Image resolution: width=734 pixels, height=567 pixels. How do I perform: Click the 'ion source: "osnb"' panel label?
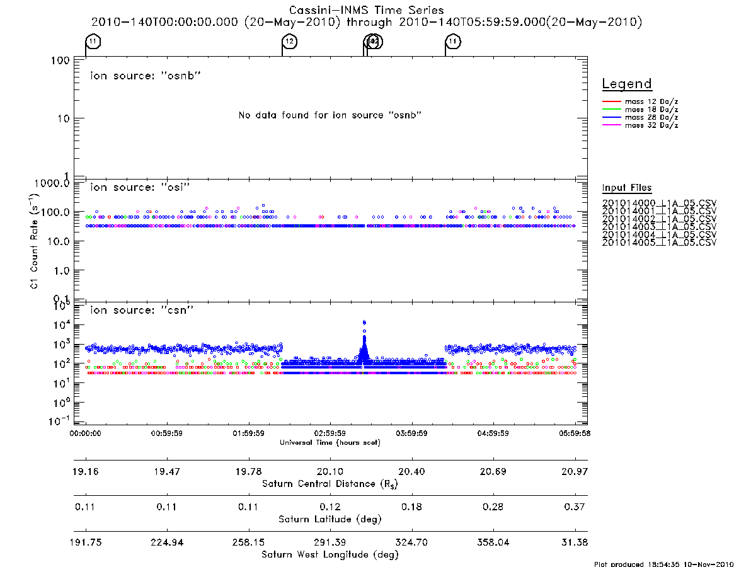pyautogui.click(x=146, y=76)
